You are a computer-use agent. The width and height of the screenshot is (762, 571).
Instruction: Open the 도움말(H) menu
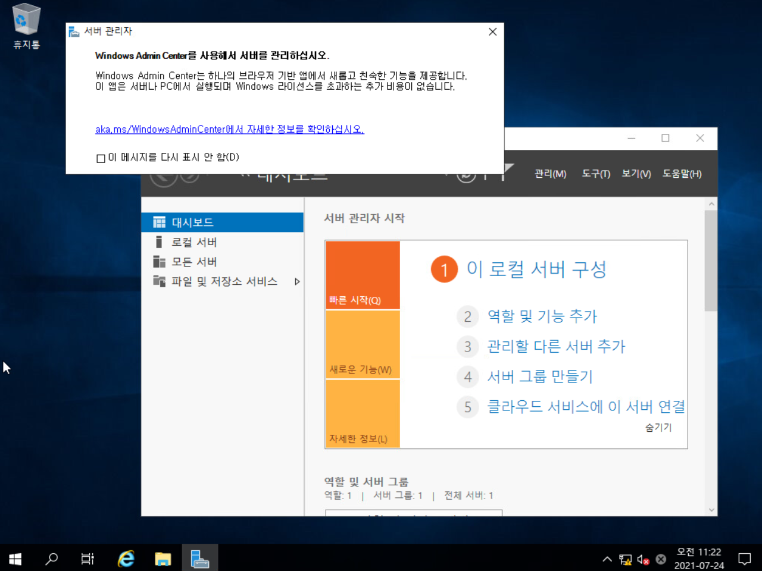[682, 174]
